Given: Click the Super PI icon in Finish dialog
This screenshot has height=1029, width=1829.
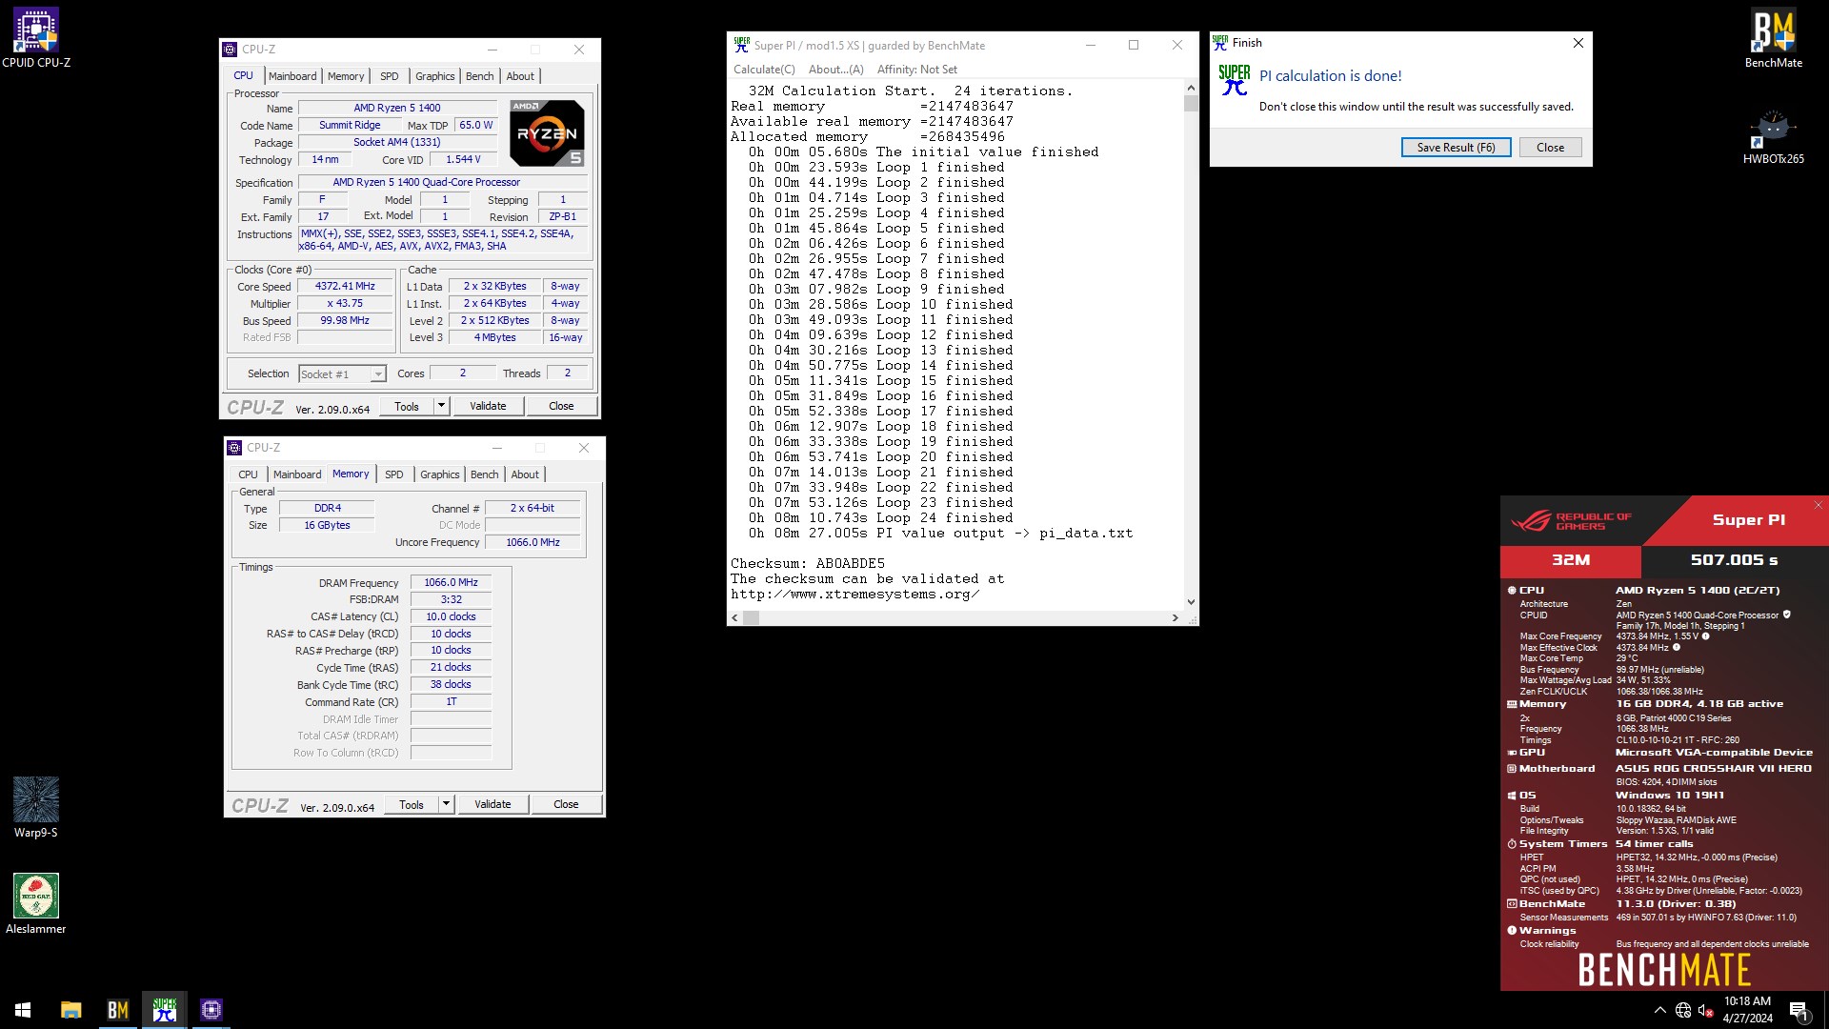Looking at the screenshot, I should [1235, 80].
